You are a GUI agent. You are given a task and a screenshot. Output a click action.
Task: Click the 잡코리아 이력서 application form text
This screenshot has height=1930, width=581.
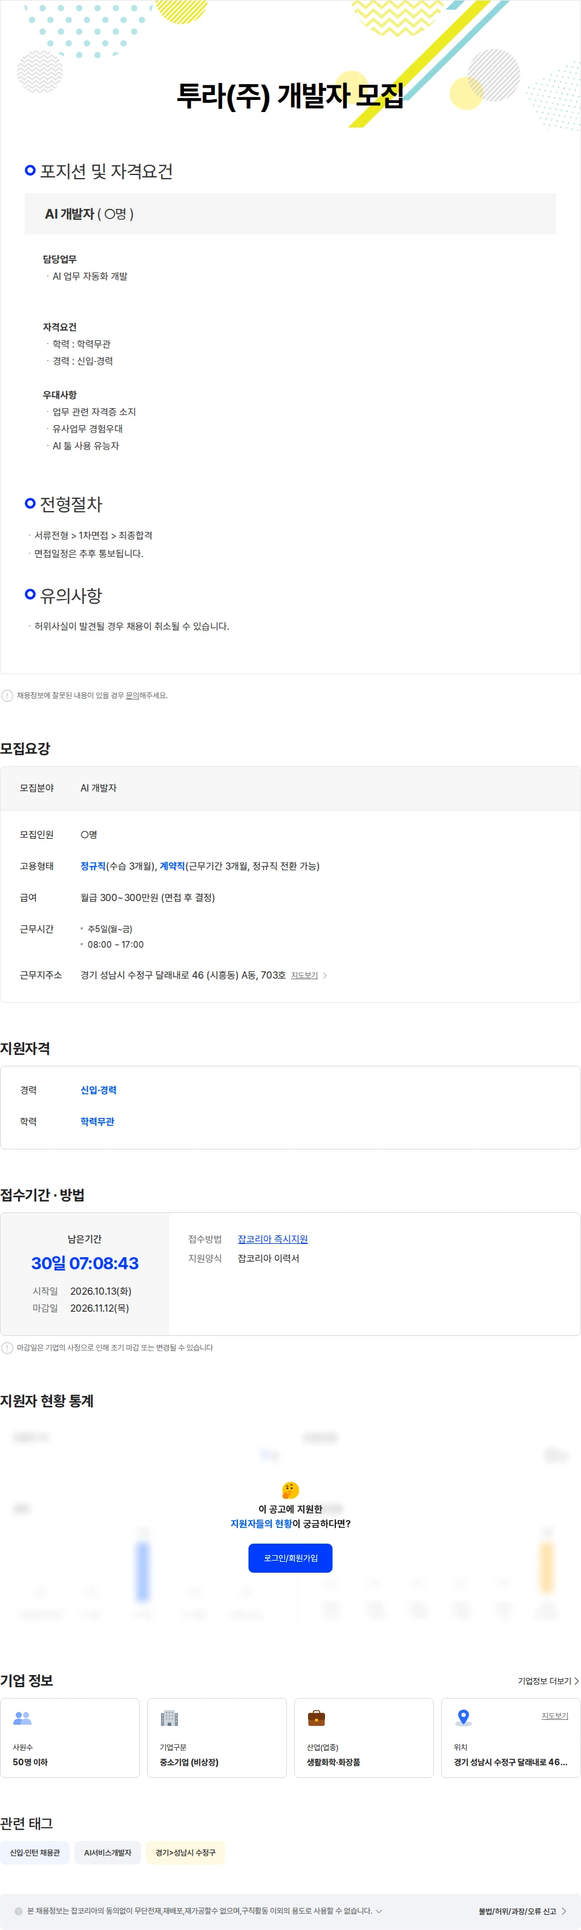pyautogui.click(x=268, y=1258)
